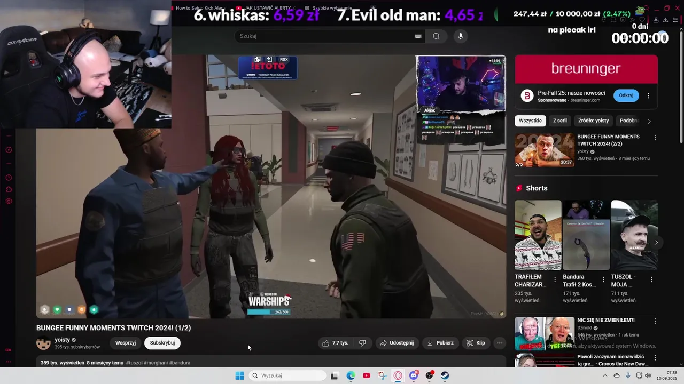Open more actions menu below the video
The height and width of the screenshot is (384, 684).
[500, 343]
